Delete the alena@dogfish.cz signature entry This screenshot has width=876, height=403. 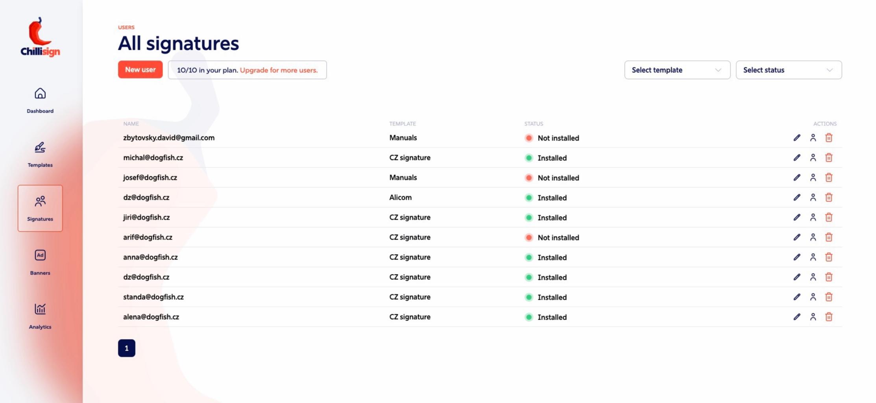click(x=829, y=317)
